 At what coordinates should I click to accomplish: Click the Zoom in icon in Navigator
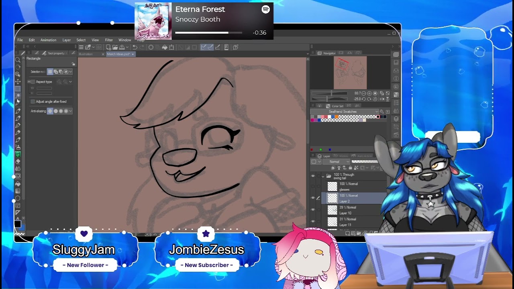(x=369, y=94)
